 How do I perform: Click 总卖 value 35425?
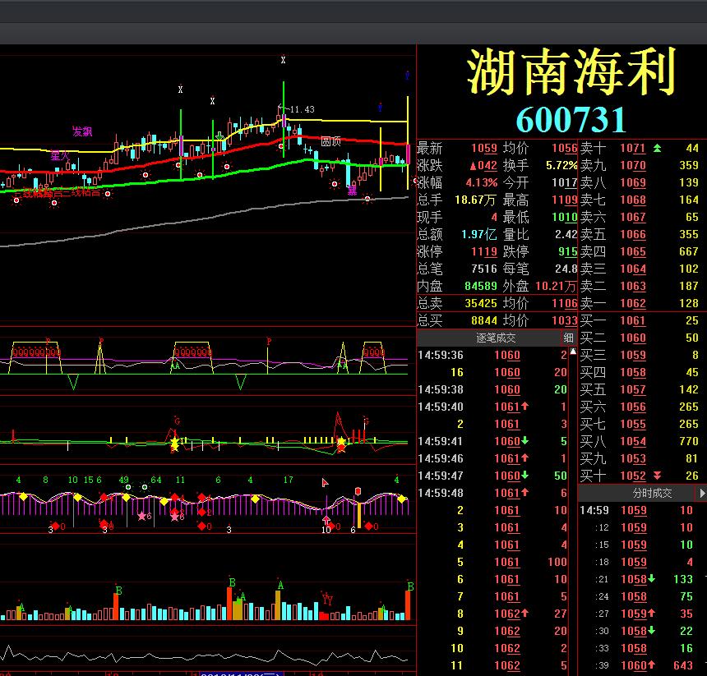[x=481, y=303]
